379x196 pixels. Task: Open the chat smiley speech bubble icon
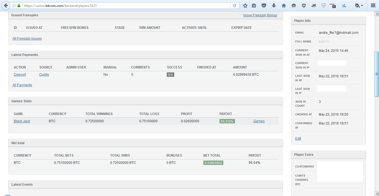pos(294,6)
